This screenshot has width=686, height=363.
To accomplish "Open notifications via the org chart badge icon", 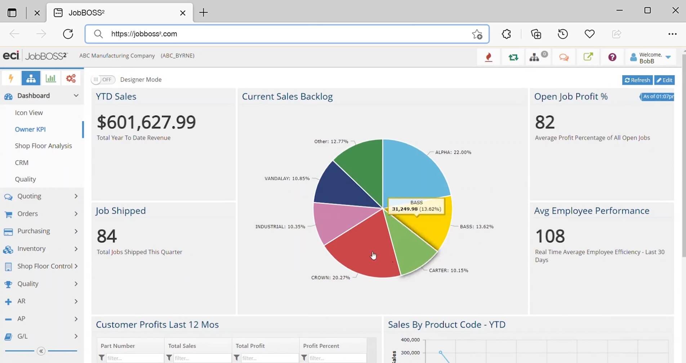I will click(536, 57).
